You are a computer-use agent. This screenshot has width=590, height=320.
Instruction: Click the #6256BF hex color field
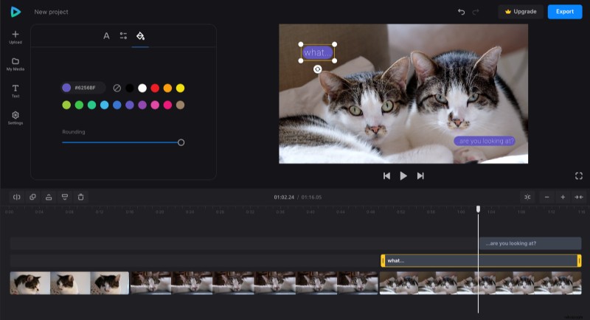83,88
